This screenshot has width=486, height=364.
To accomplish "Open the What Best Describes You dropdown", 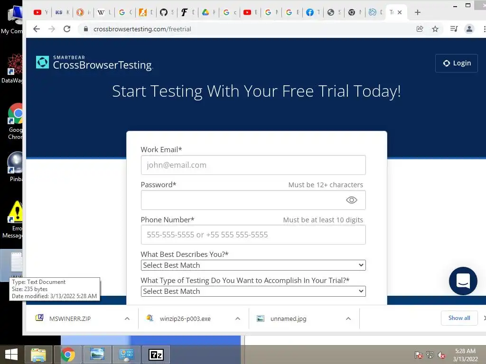I will (253, 265).
